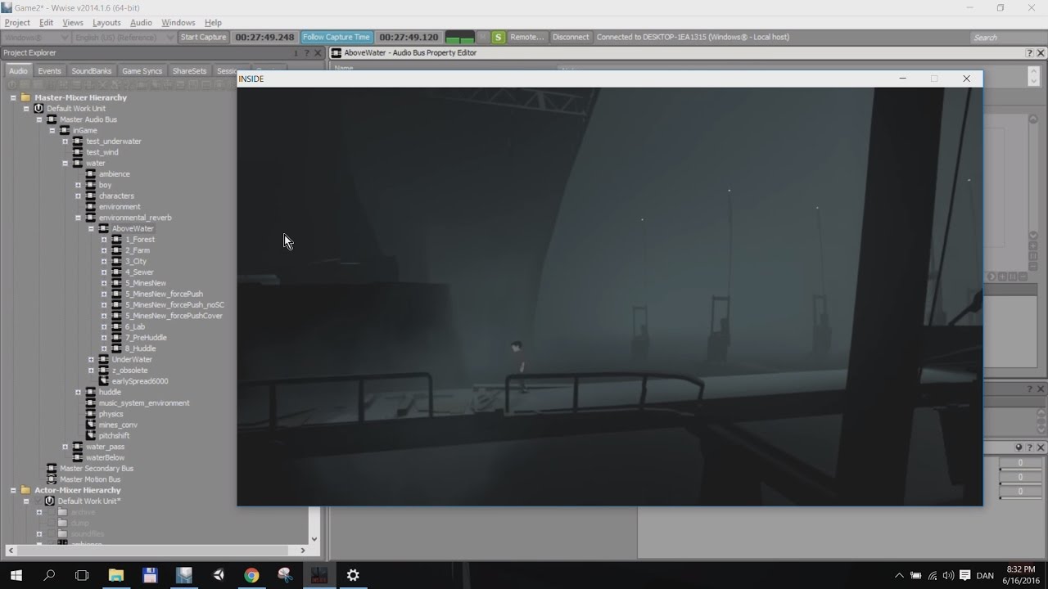Screen dimensions: 1048x589
Task: Collapse the environmental_reverb node
Action: pyautogui.click(x=79, y=218)
